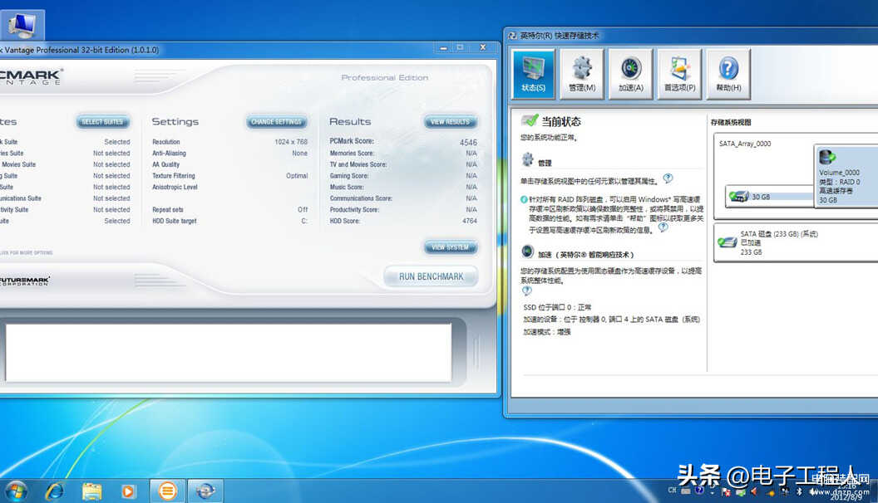The height and width of the screenshot is (503, 878).
Task: Click the Resolution value "1024 x 768"
Action: coord(291,142)
